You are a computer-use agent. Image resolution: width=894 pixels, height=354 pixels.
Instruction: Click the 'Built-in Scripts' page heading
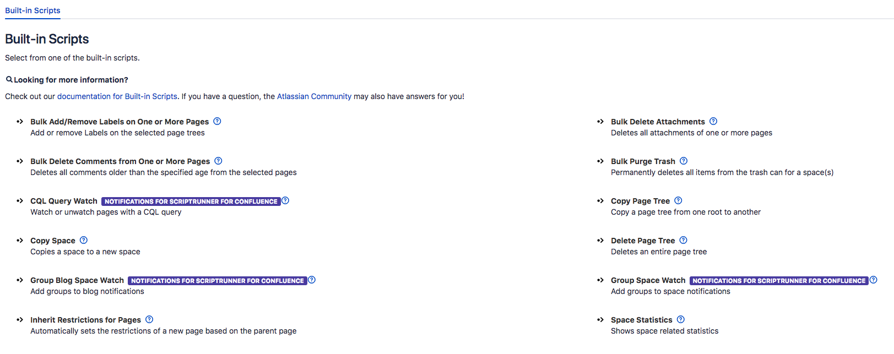coord(47,39)
